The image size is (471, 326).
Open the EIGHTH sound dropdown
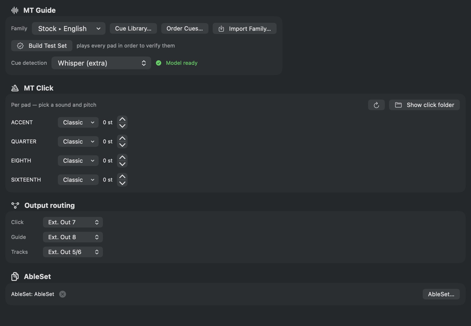tap(78, 161)
